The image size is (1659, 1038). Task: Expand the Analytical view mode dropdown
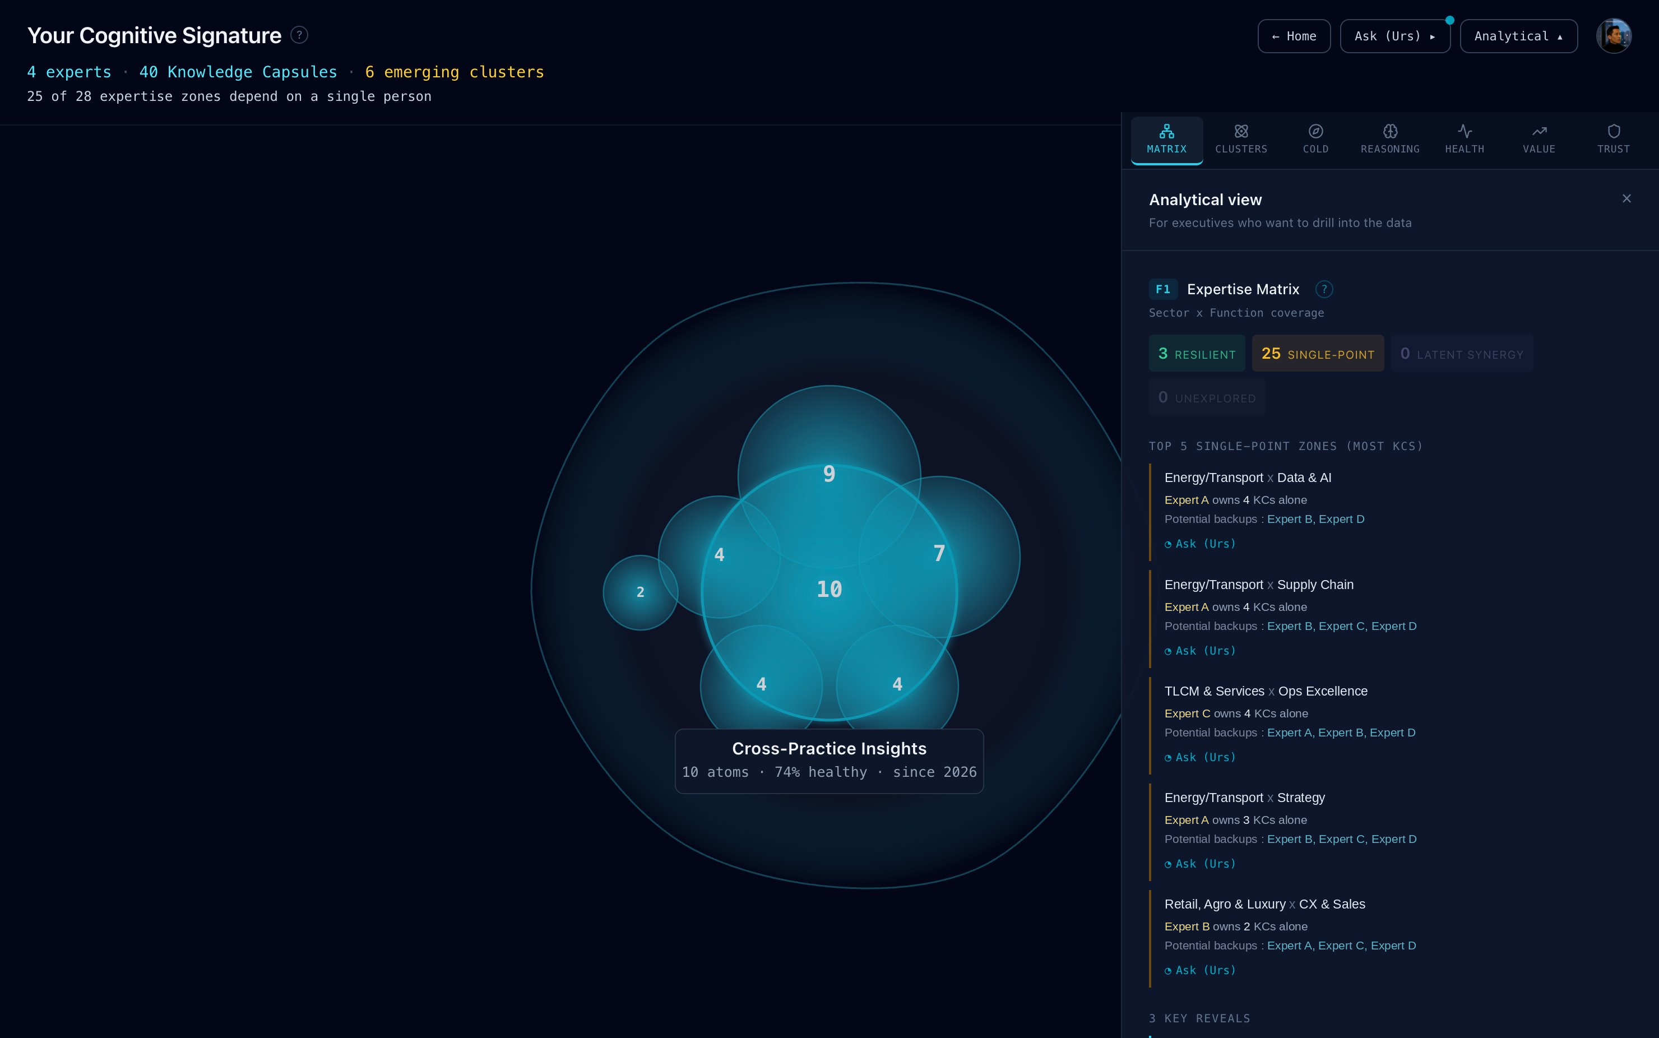(1518, 36)
